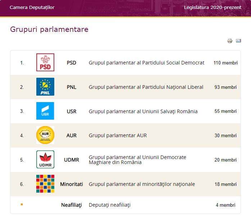Click the print page icon
Viewport: 251px width, 216px height.
[230, 41]
